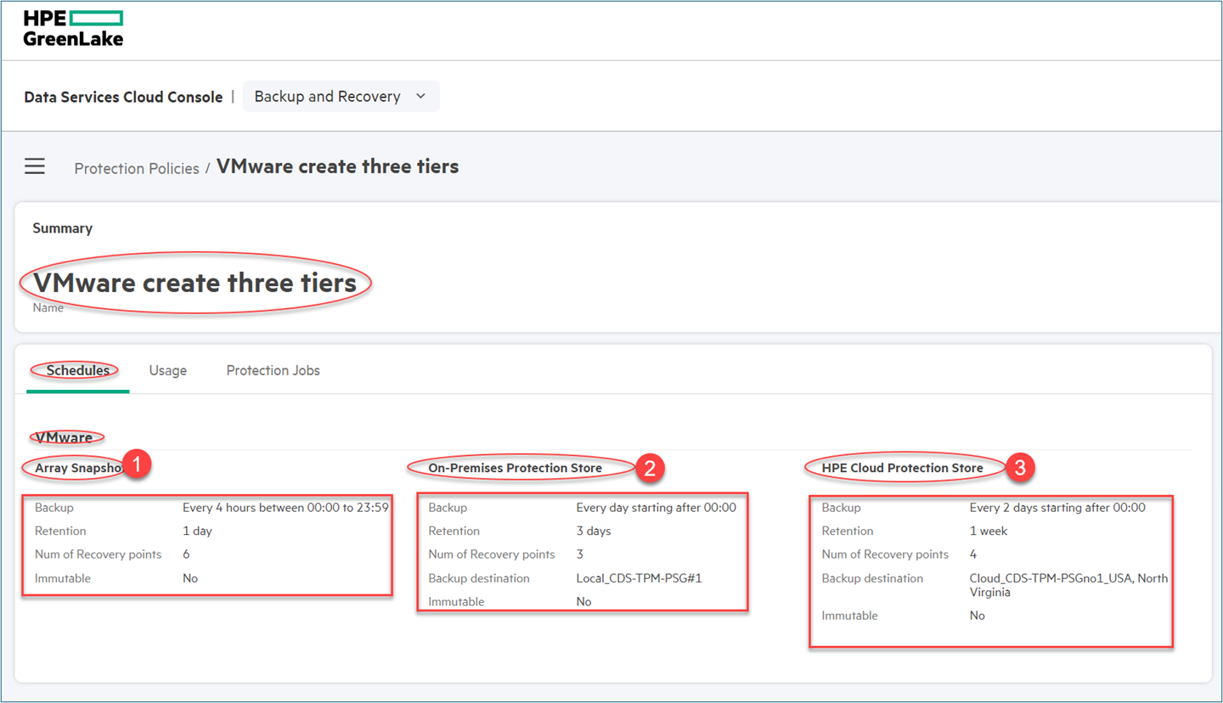Select 'Every 2 days starting after 00:00'
This screenshot has height=703, width=1223.
1057,508
